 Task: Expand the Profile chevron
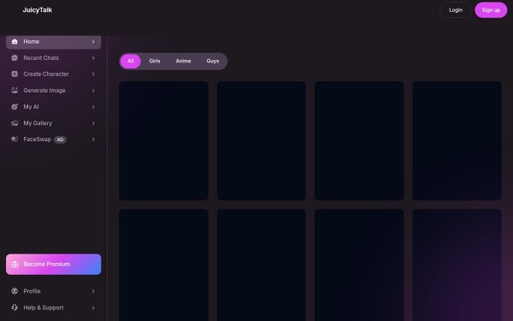pos(93,291)
